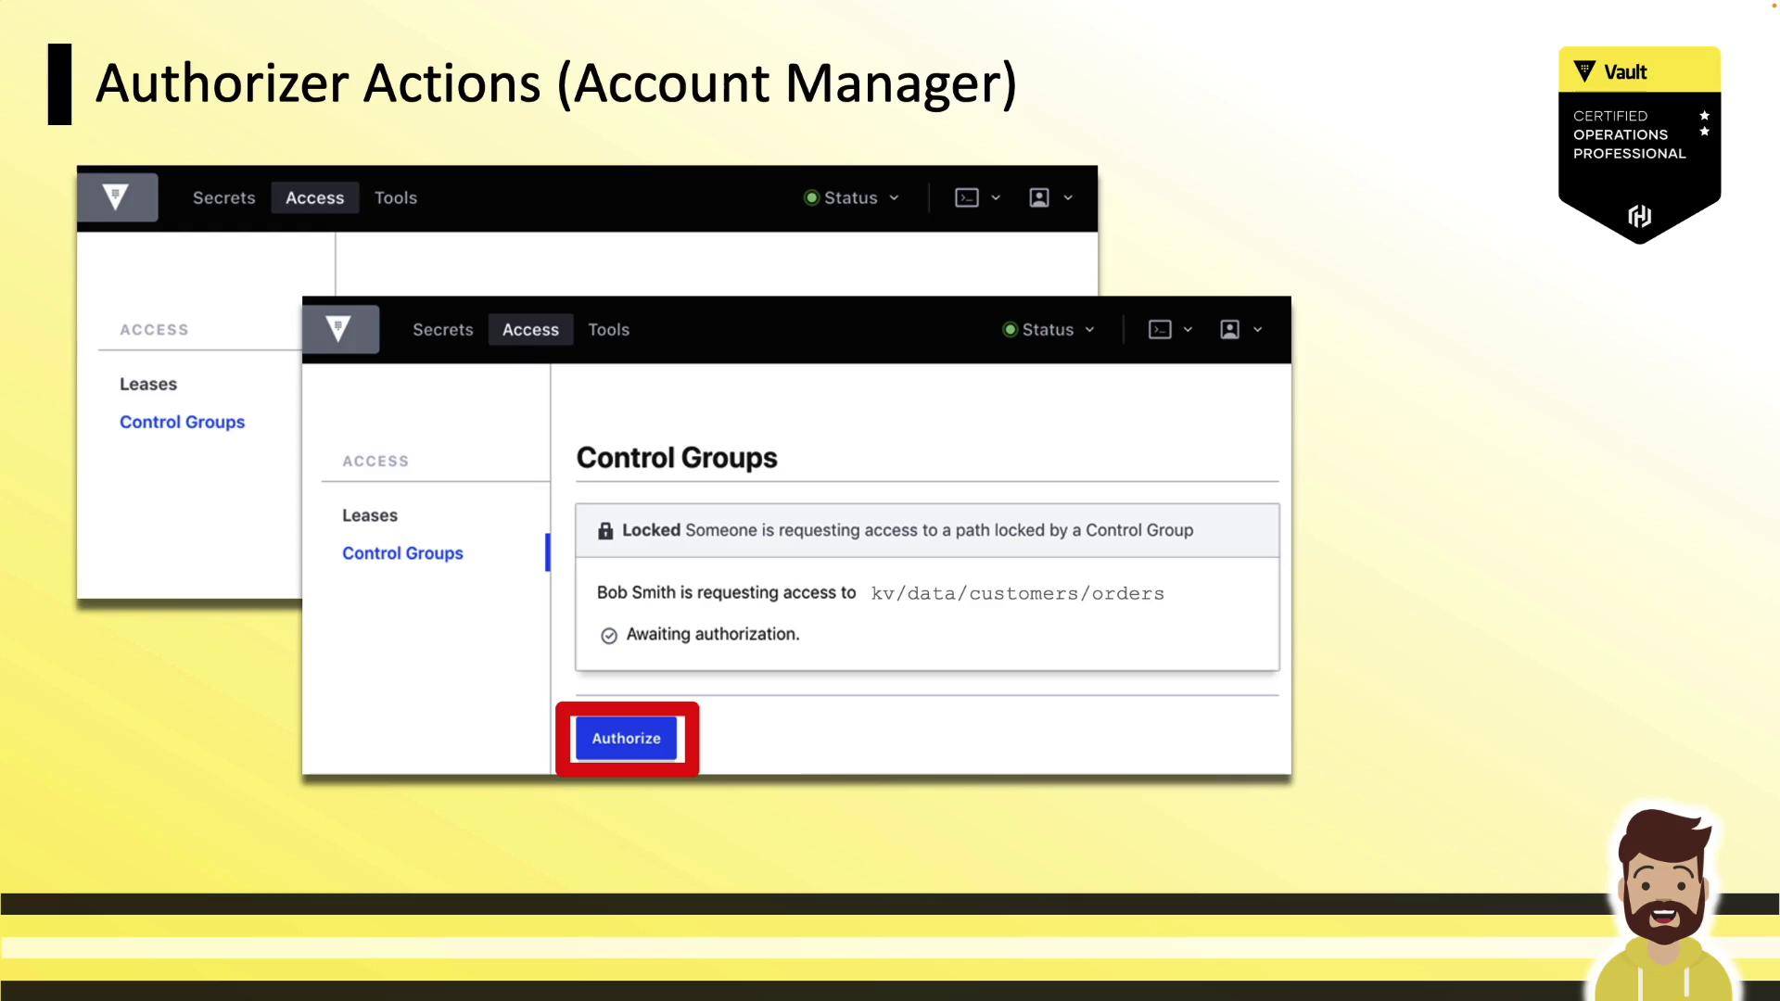Image resolution: width=1780 pixels, height=1001 pixels.
Task: Select Control Groups in the front window sidebar
Action: [402, 553]
